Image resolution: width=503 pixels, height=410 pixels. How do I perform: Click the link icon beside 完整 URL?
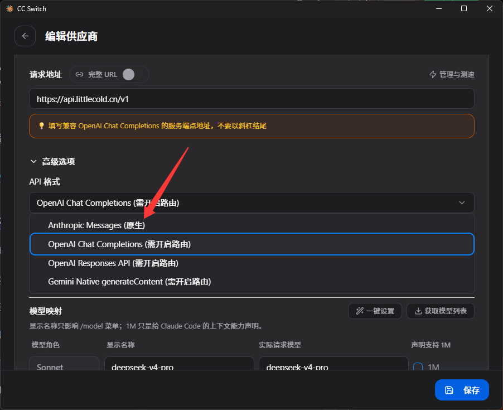[79, 74]
